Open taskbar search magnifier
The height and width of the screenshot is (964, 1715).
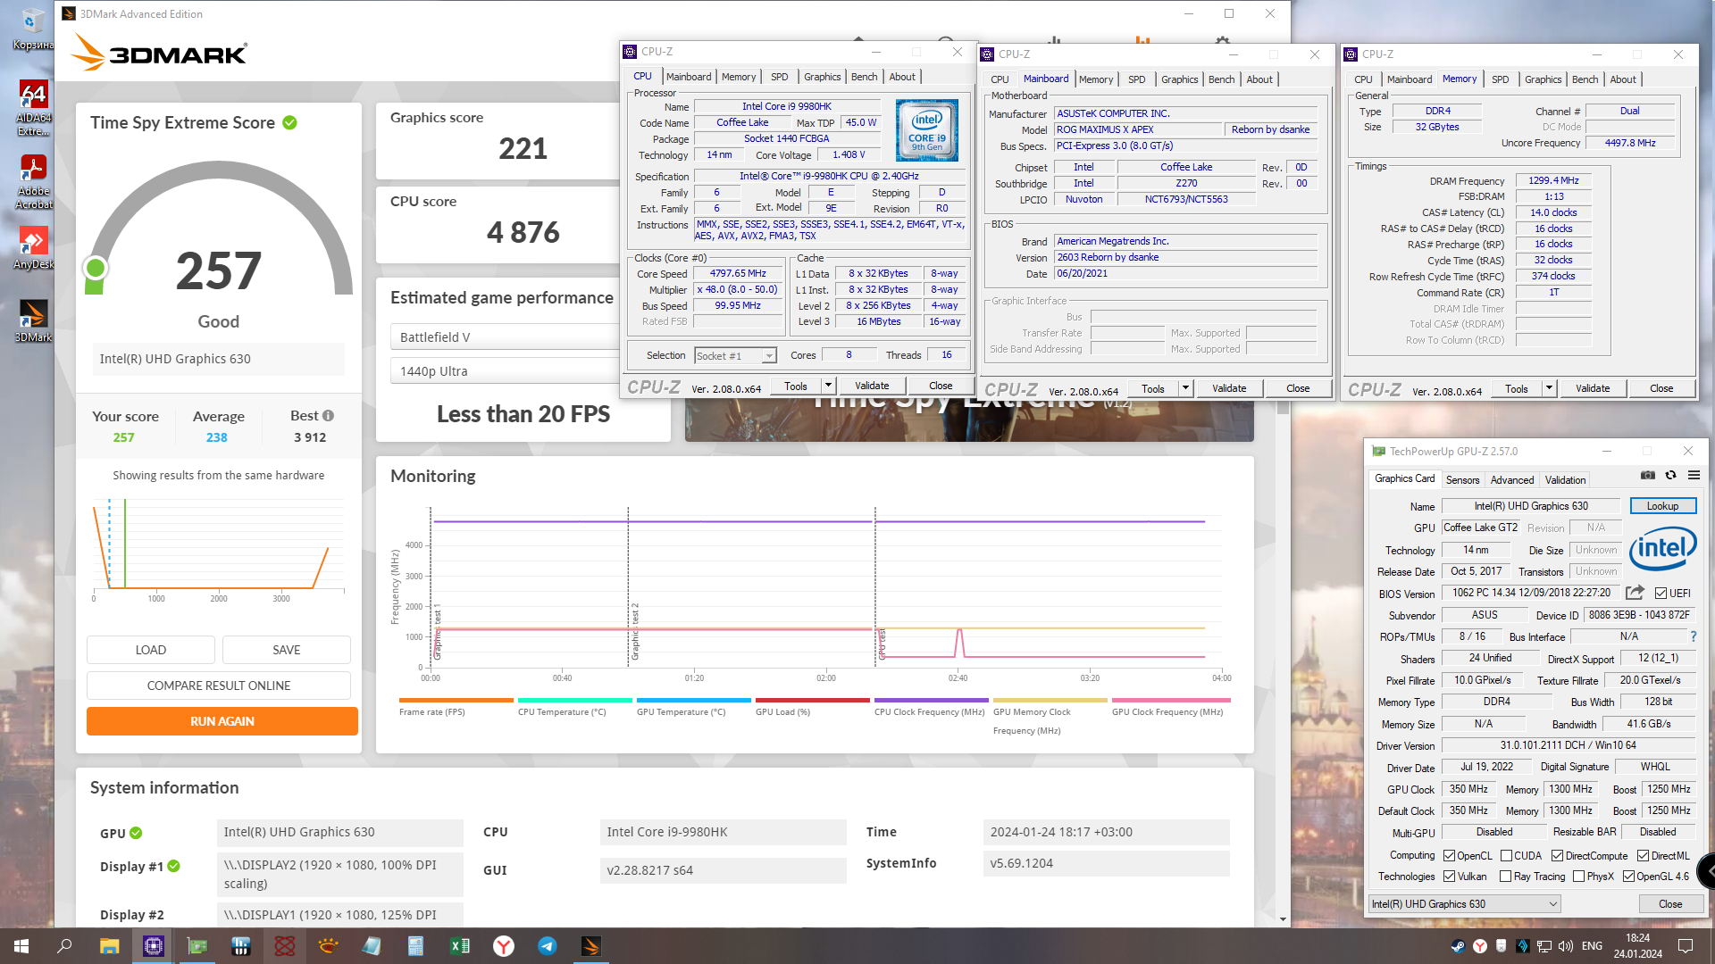(x=64, y=946)
